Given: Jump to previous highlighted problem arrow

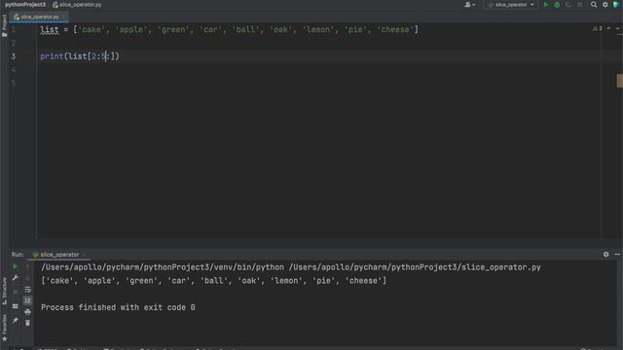Looking at the screenshot, I should click(608, 28).
